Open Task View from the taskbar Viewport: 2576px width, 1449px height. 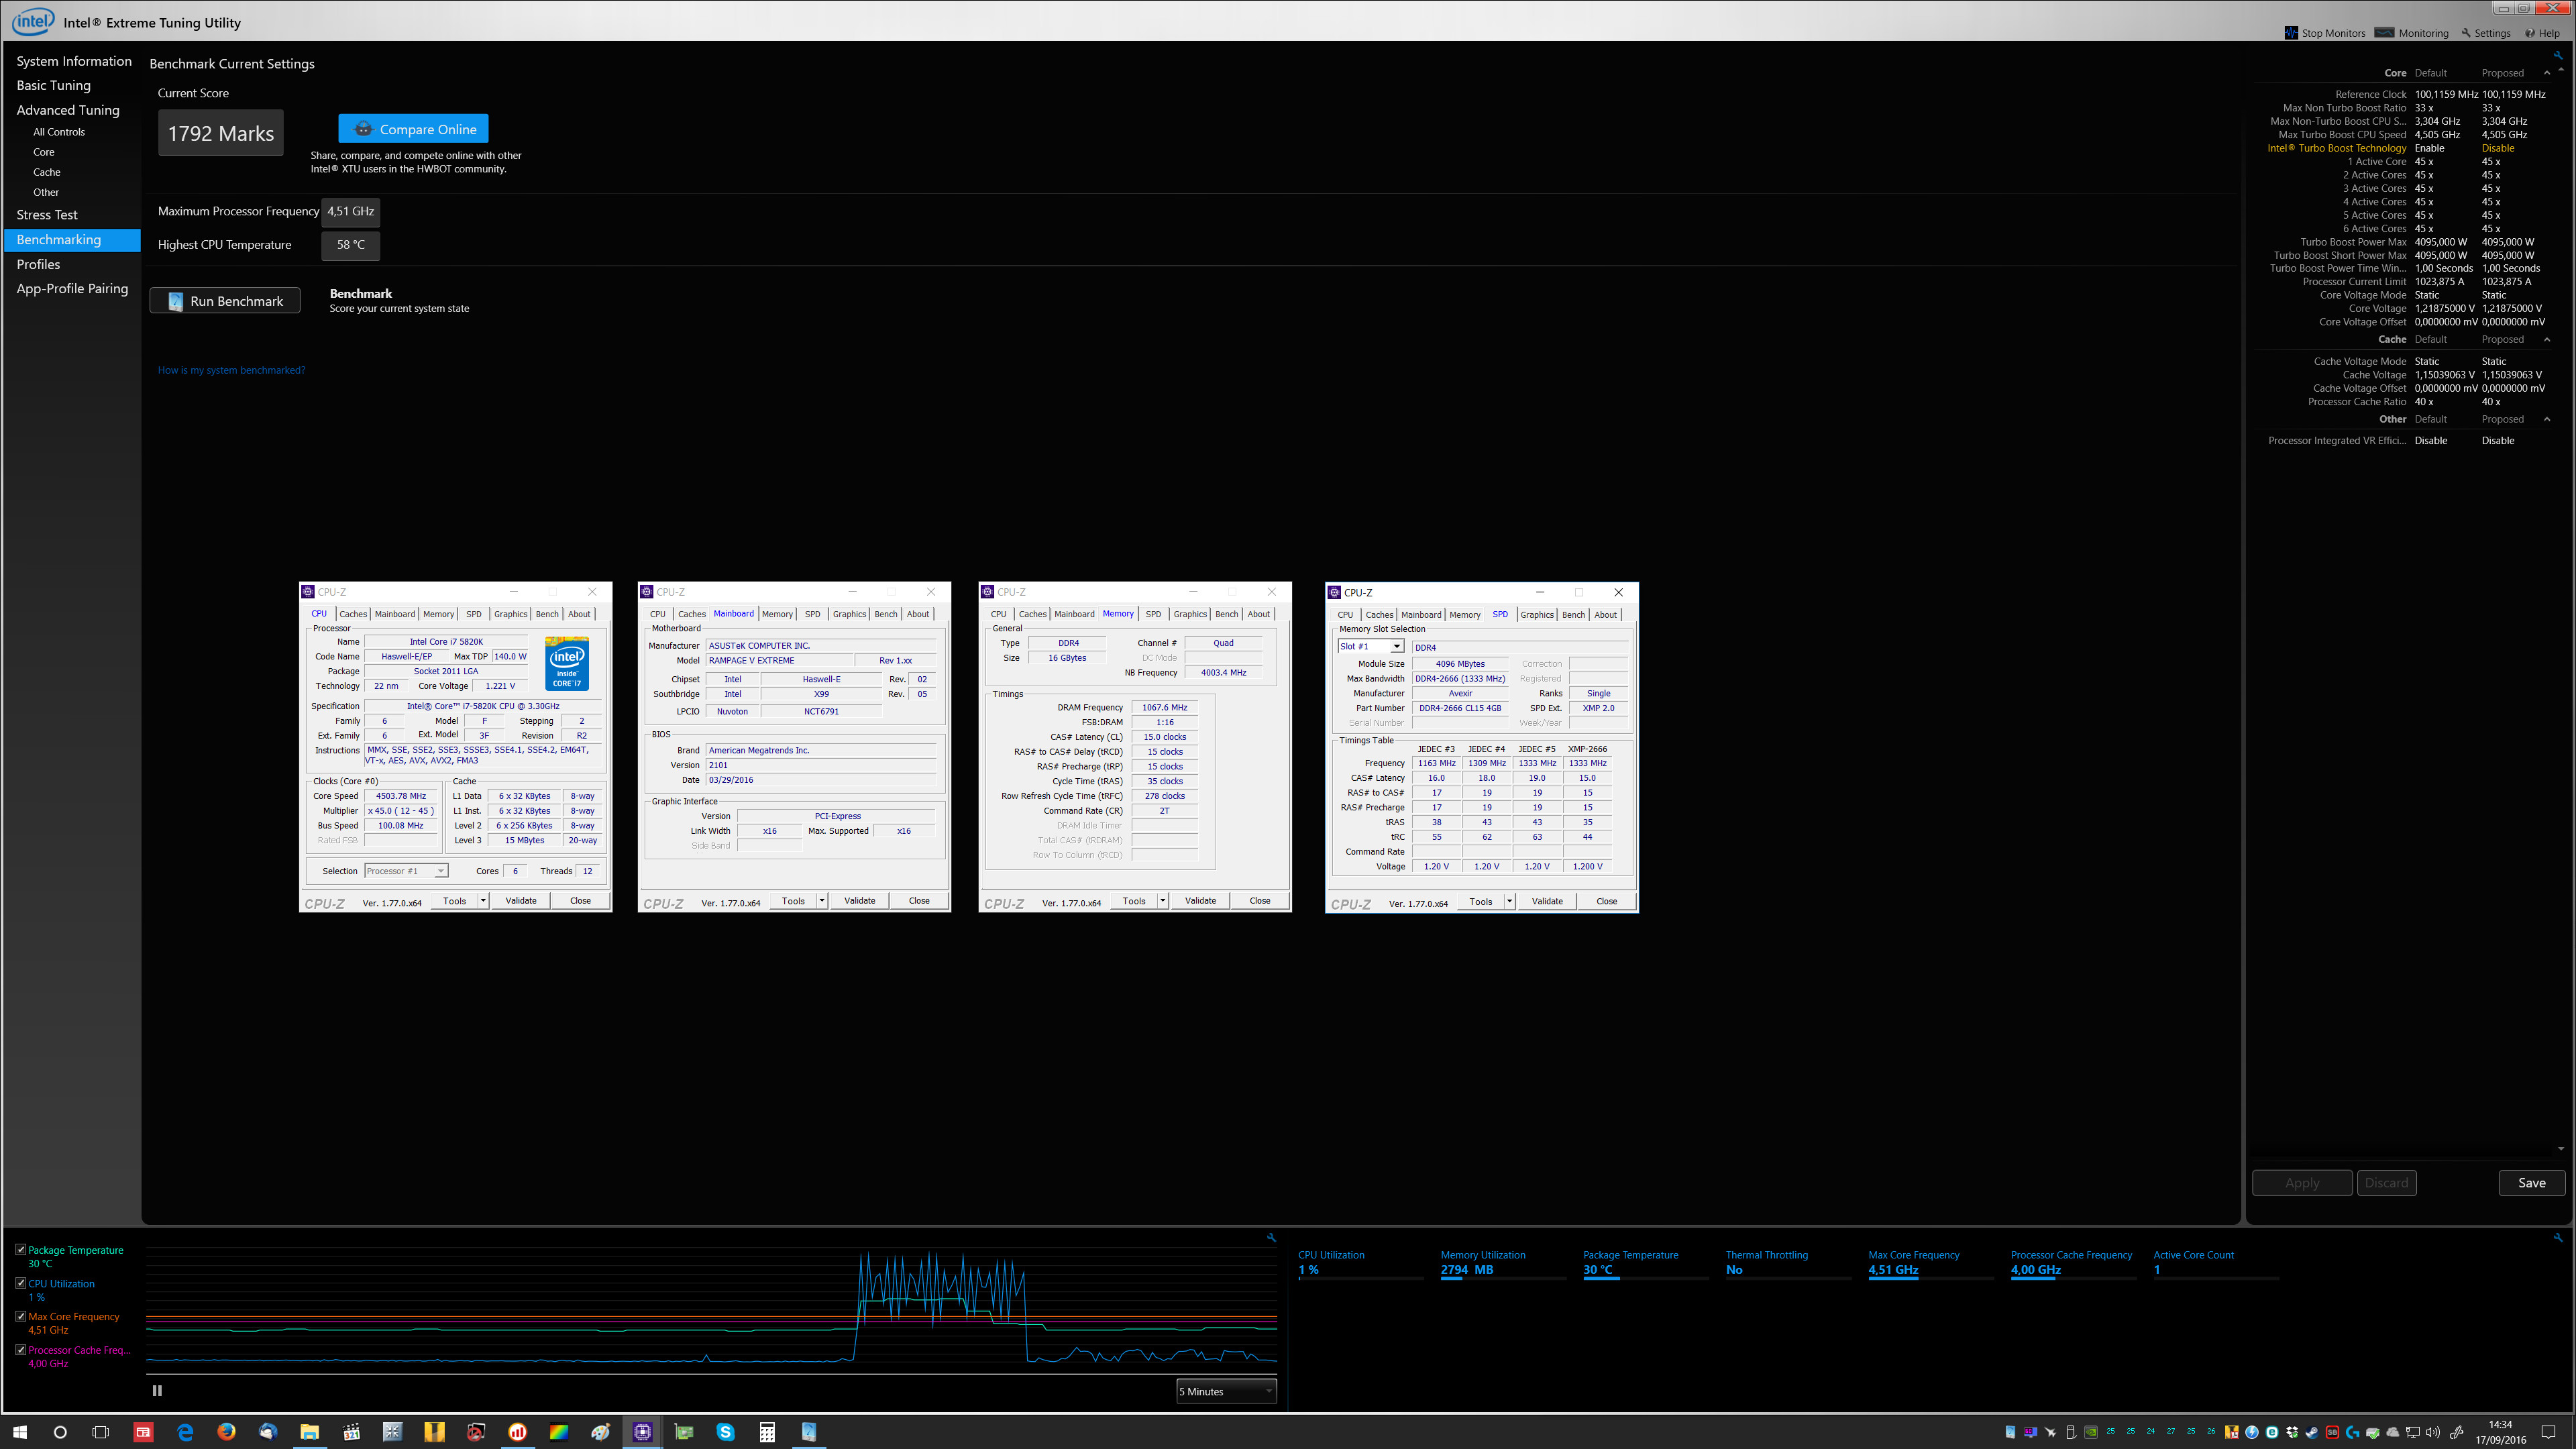pyautogui.click(x=100, y=1432)
